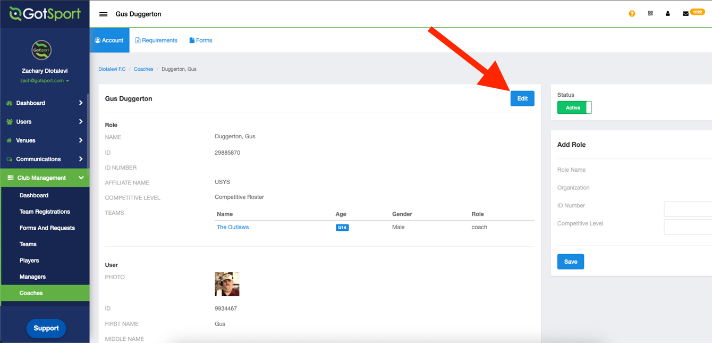Click the U14 age badge
Viewport: 712px width, 343px height.
point(342,228)
